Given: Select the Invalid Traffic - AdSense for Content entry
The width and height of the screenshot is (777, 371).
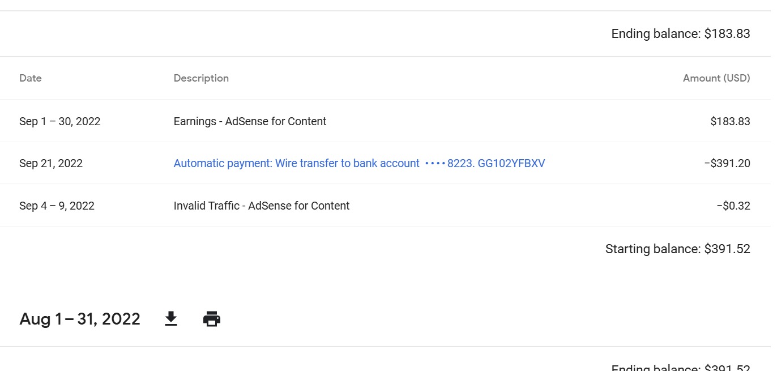Looking at the screenshot, I should [x=262, y=206].
